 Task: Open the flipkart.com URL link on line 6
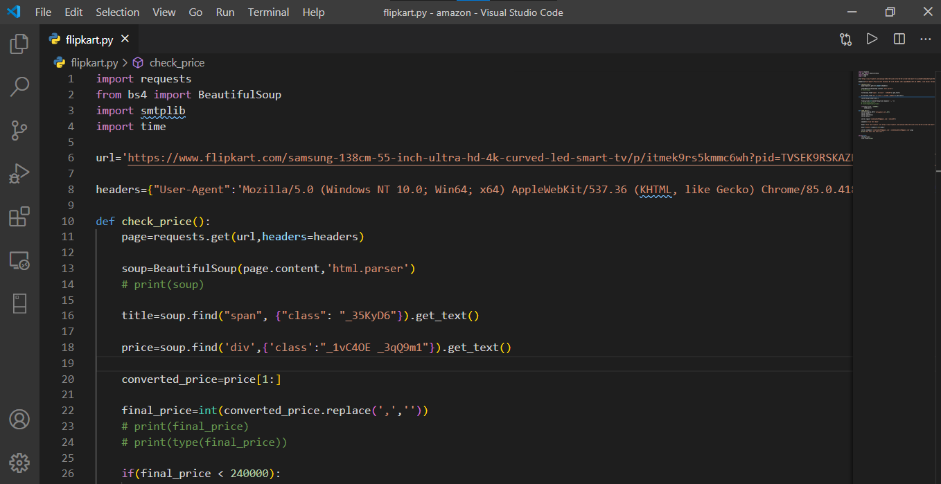[x=491, y=158]
